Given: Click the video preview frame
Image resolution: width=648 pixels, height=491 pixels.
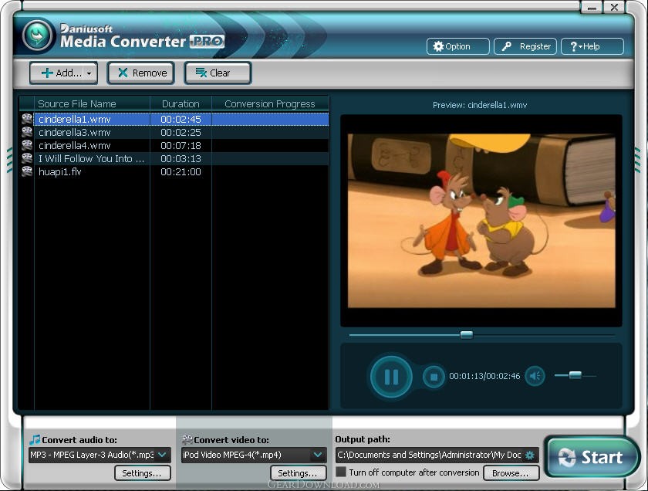Looking at the screenshot, I should pos(481,221).
